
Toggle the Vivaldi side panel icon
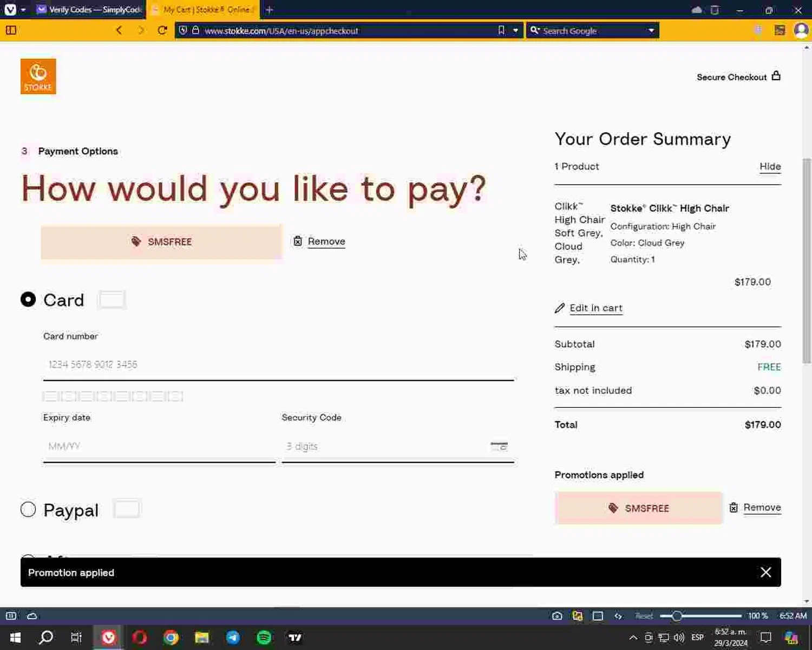tap(11, 30)
